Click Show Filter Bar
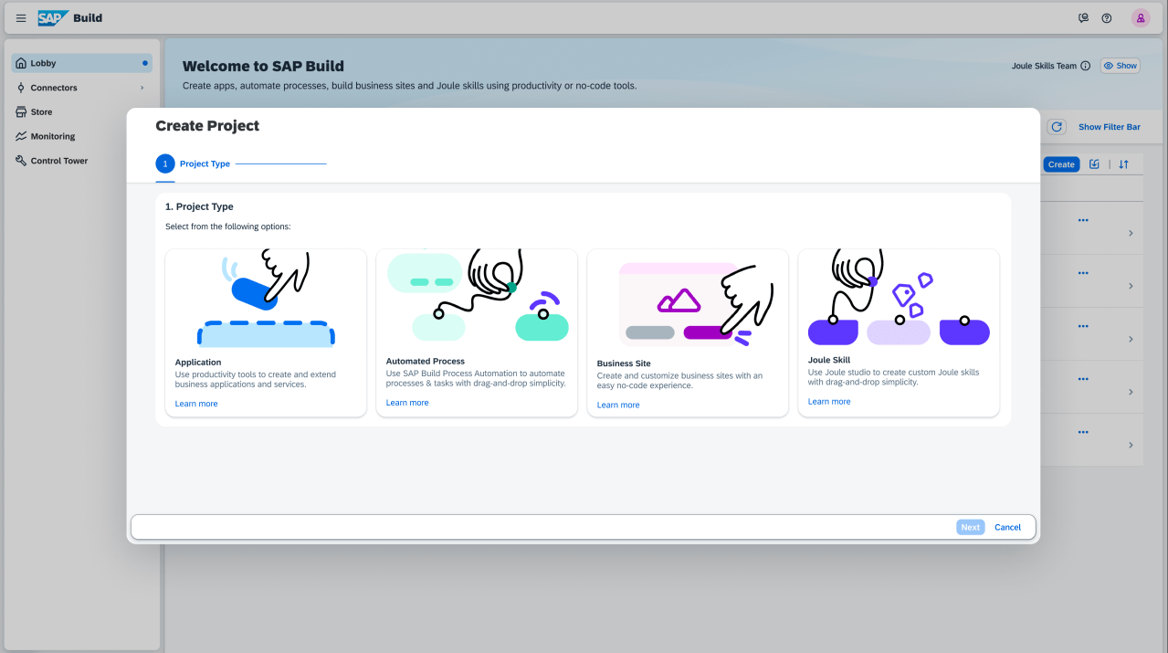The height and width of the screenshot is (653, 1168). click(1110, 127)
